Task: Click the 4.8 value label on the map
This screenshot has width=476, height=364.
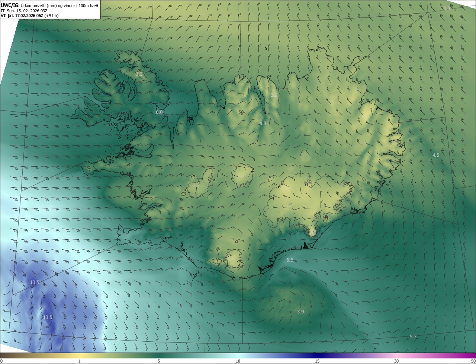Action: coord(263,123)
